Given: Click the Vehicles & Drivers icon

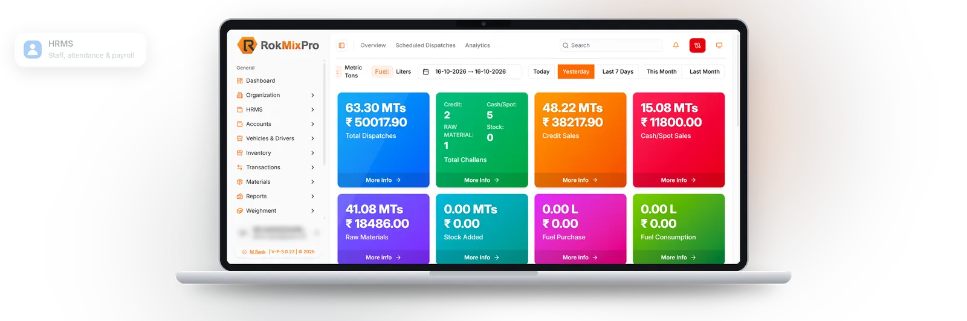Looking at the screenshot, I should coord(240,138).
